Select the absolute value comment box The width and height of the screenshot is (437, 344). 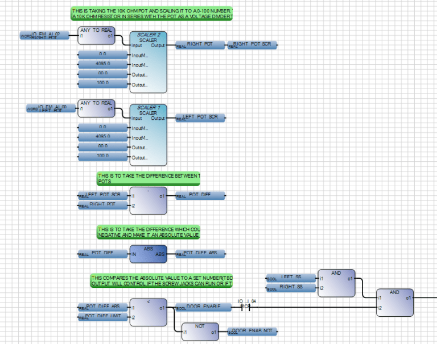tap(149, 232)
